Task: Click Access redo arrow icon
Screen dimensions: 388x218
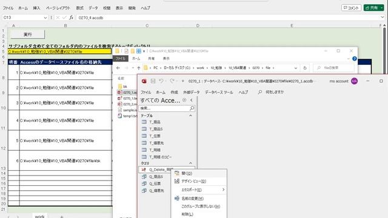Action: pos(172,81)
